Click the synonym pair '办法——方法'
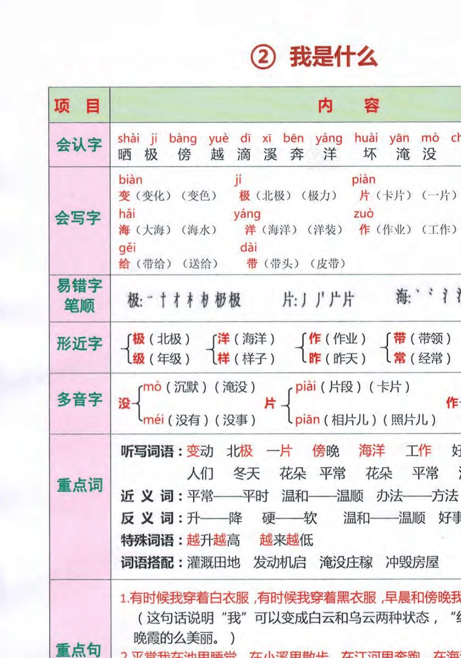Screen dimensions: 461x658 click(417, 496)
